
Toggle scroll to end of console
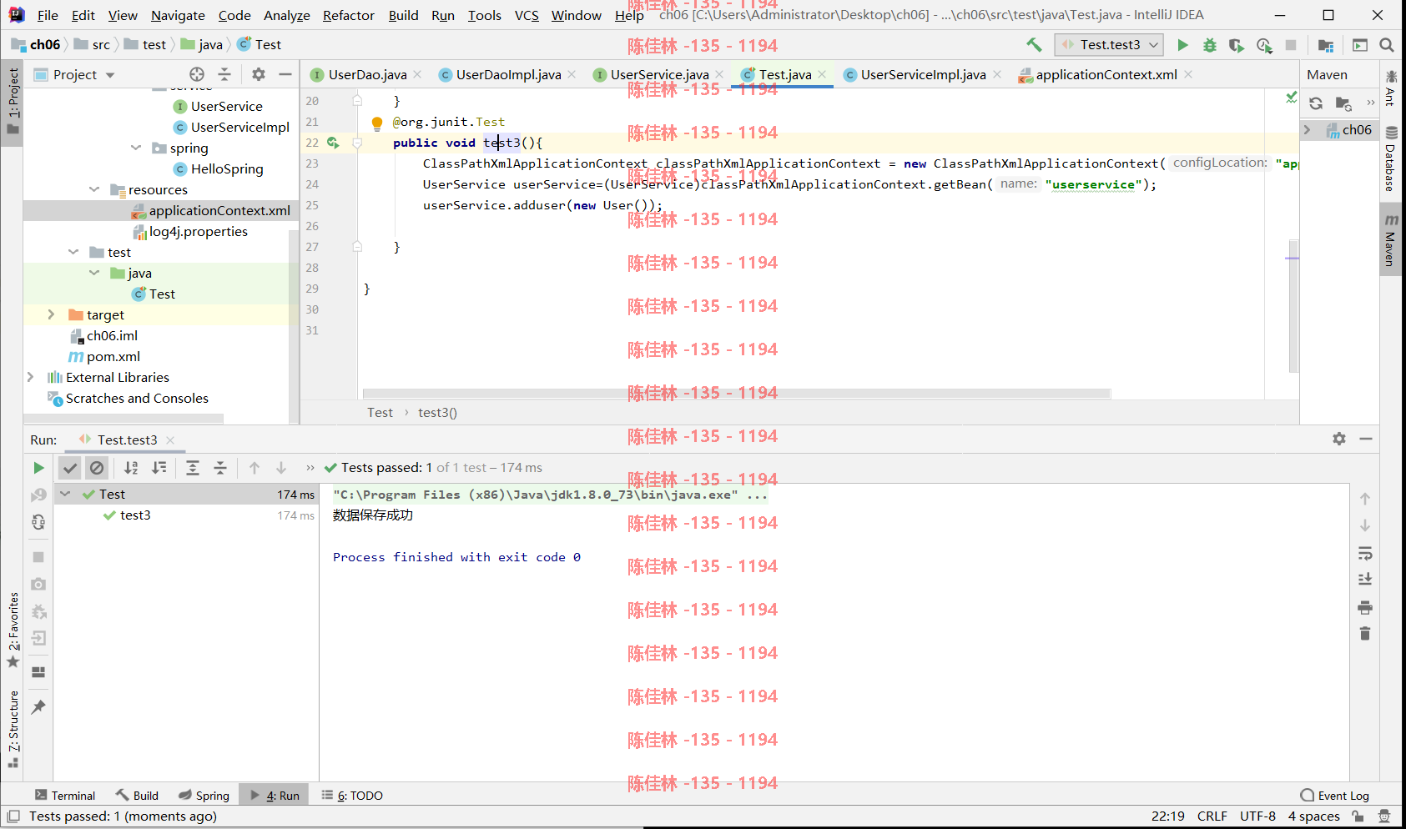point(1365,580)
